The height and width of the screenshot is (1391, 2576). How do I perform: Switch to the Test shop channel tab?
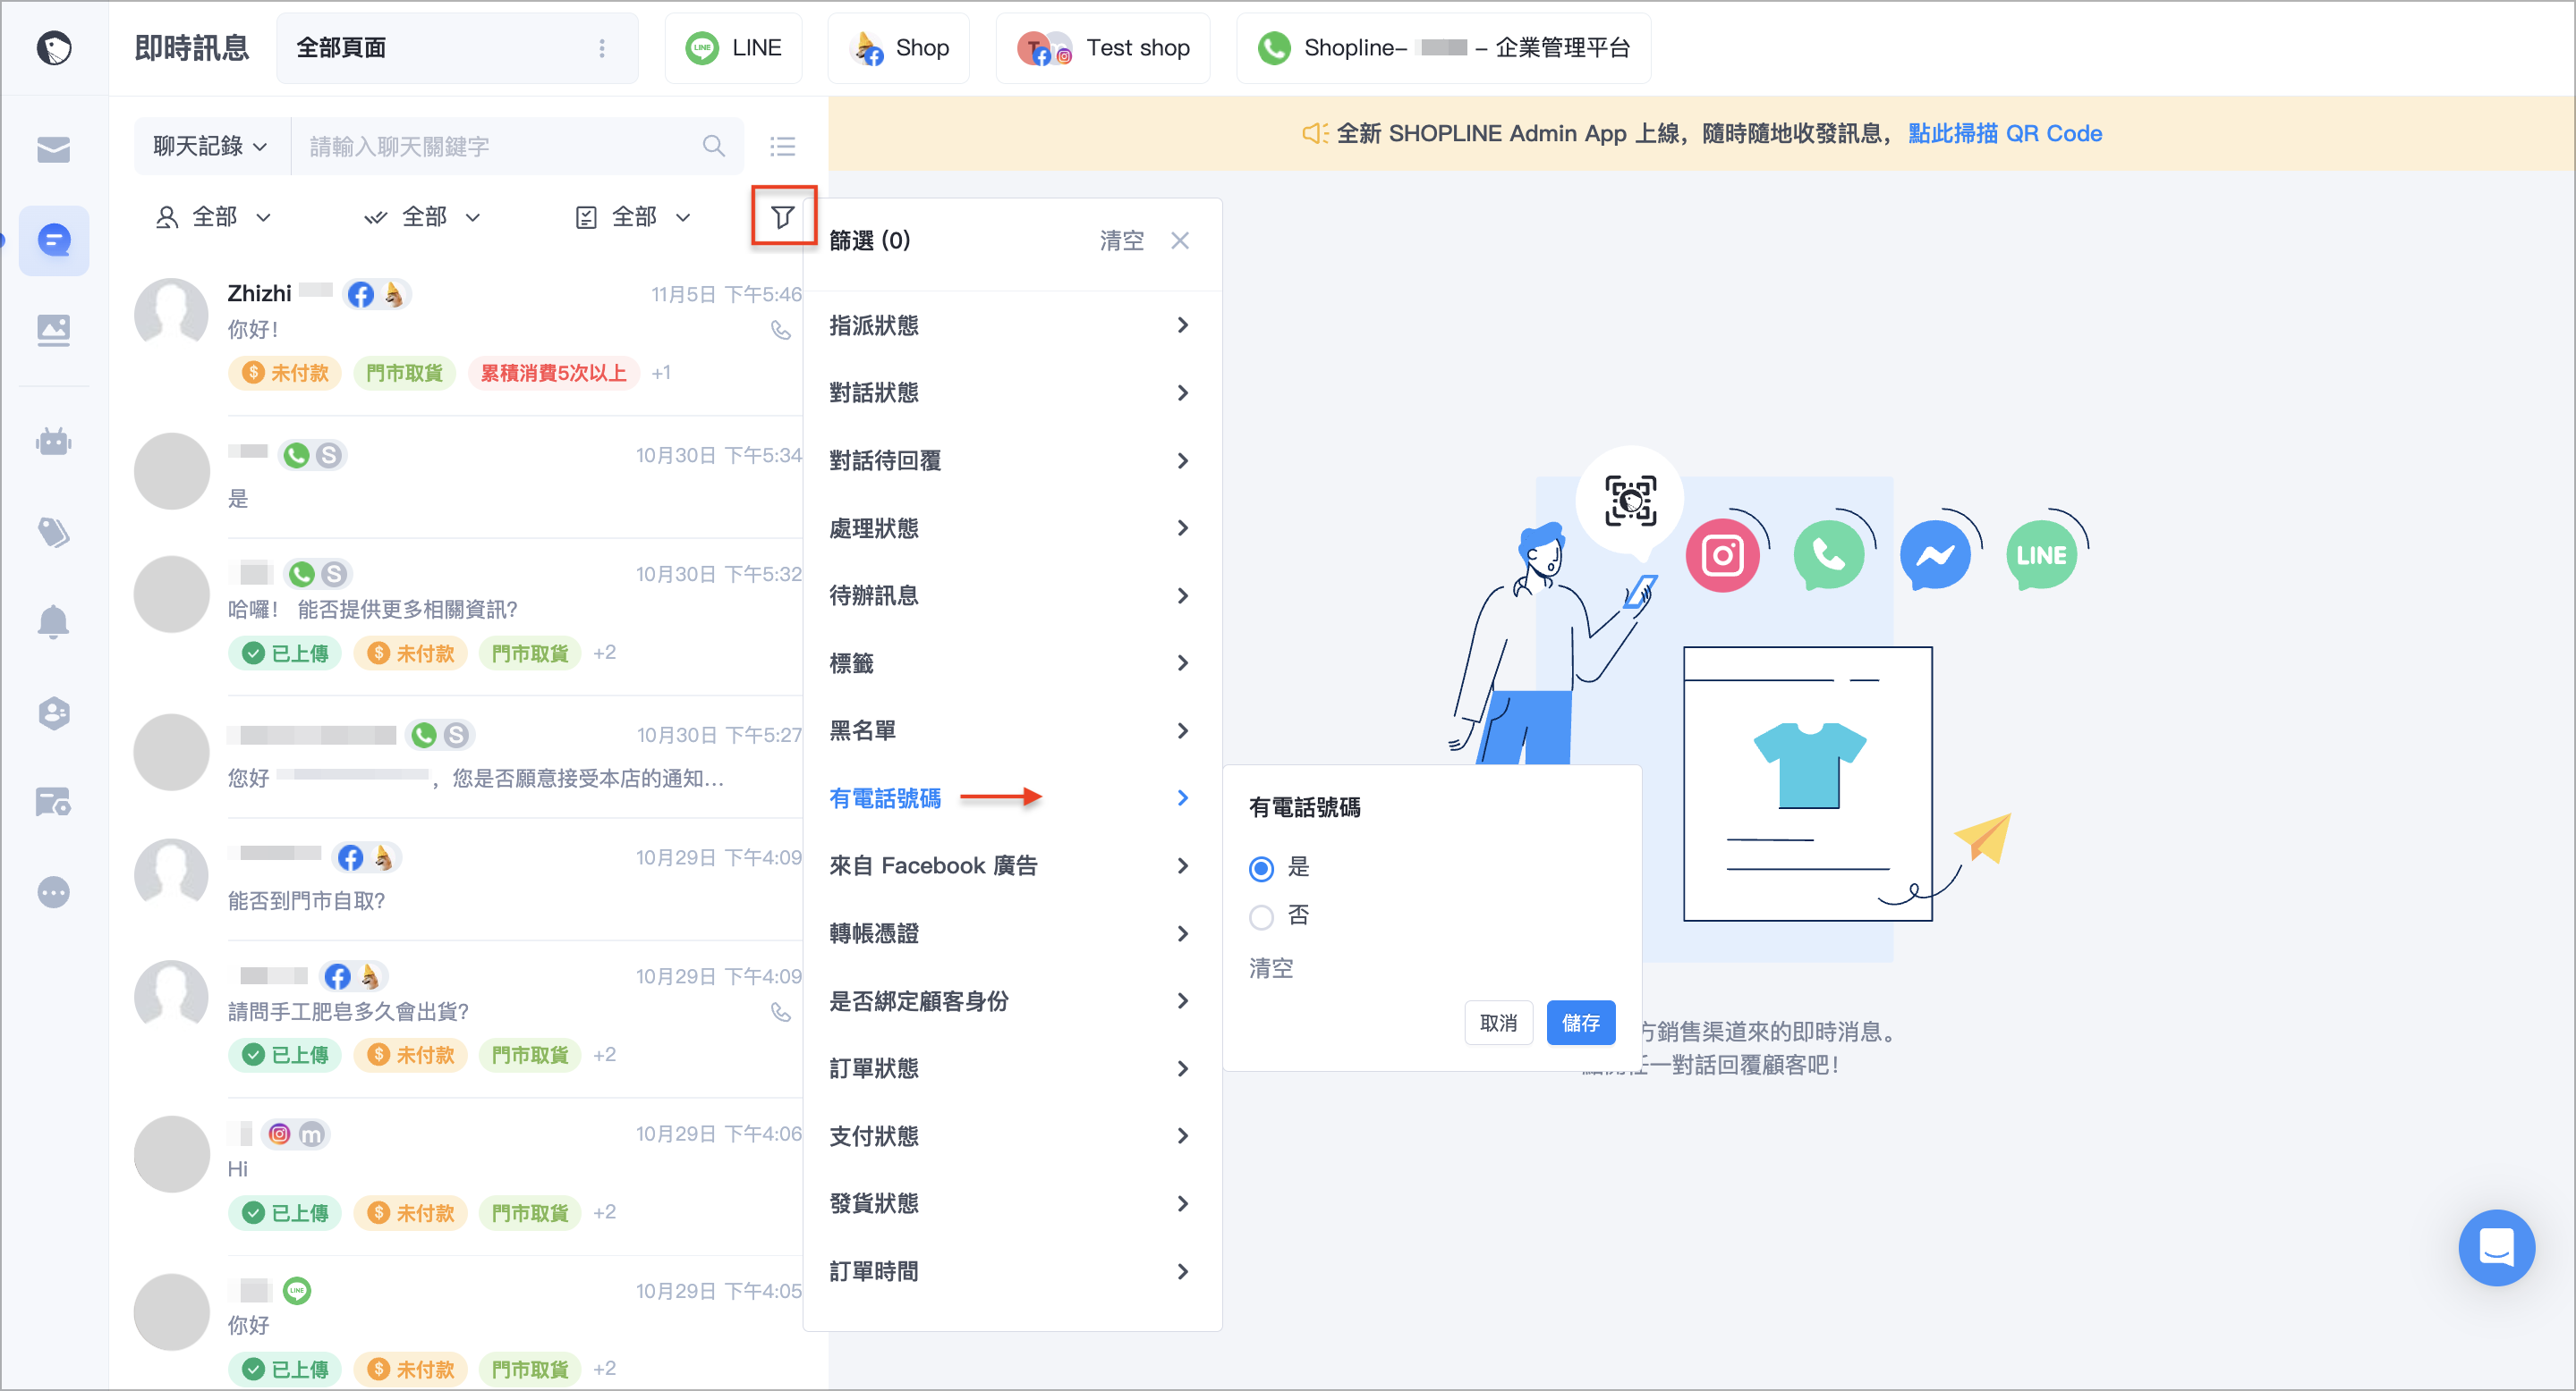1102,48
